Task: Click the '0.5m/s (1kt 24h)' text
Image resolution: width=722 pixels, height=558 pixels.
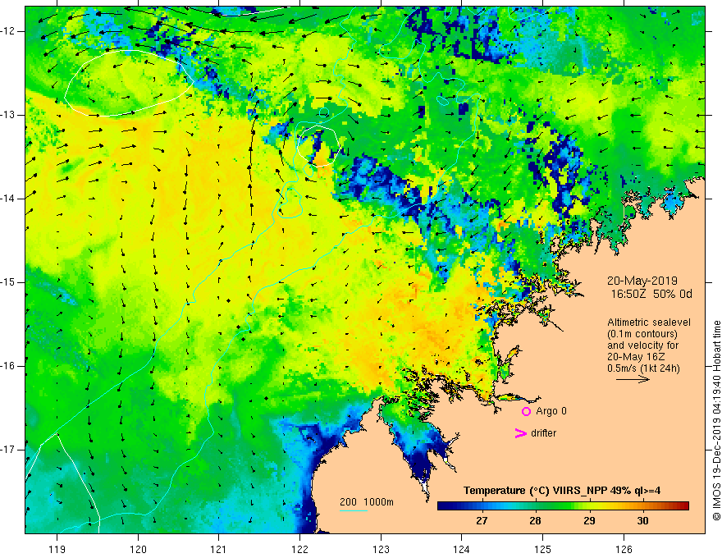Action: pos(643,368)
